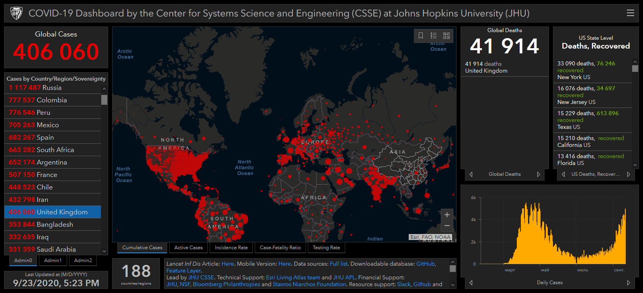Click the New Jersey US deaths entry

pos(593,95)
